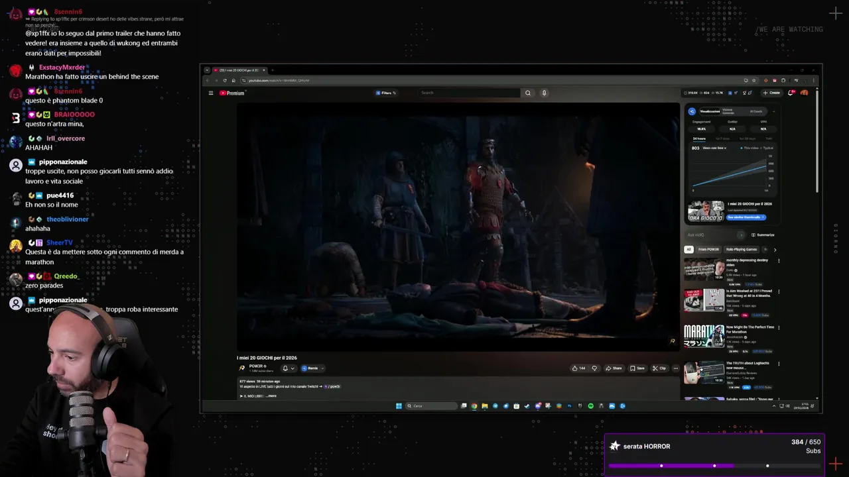Share the video

click(x=614, y=368)
